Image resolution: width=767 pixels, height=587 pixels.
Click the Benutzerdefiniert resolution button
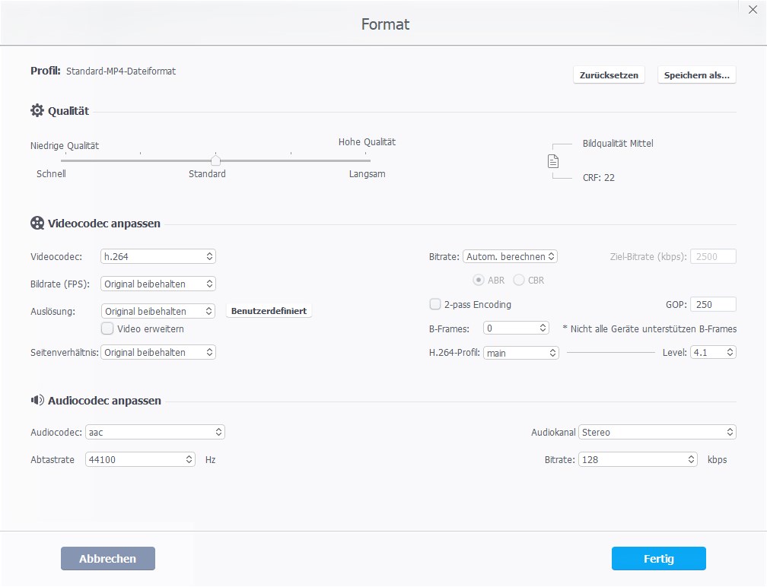coord(269,311)
